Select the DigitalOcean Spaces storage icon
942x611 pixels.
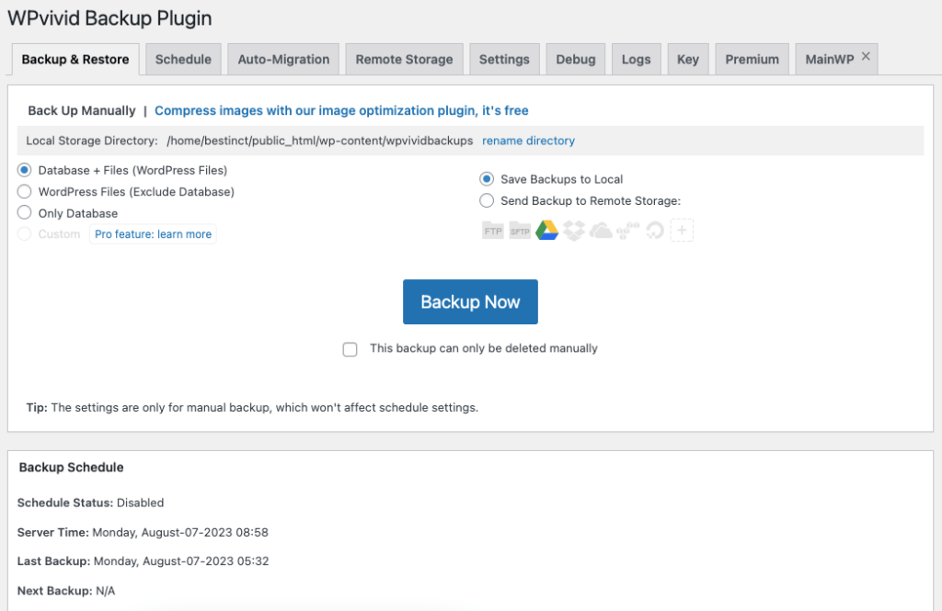tap(655, 230)
